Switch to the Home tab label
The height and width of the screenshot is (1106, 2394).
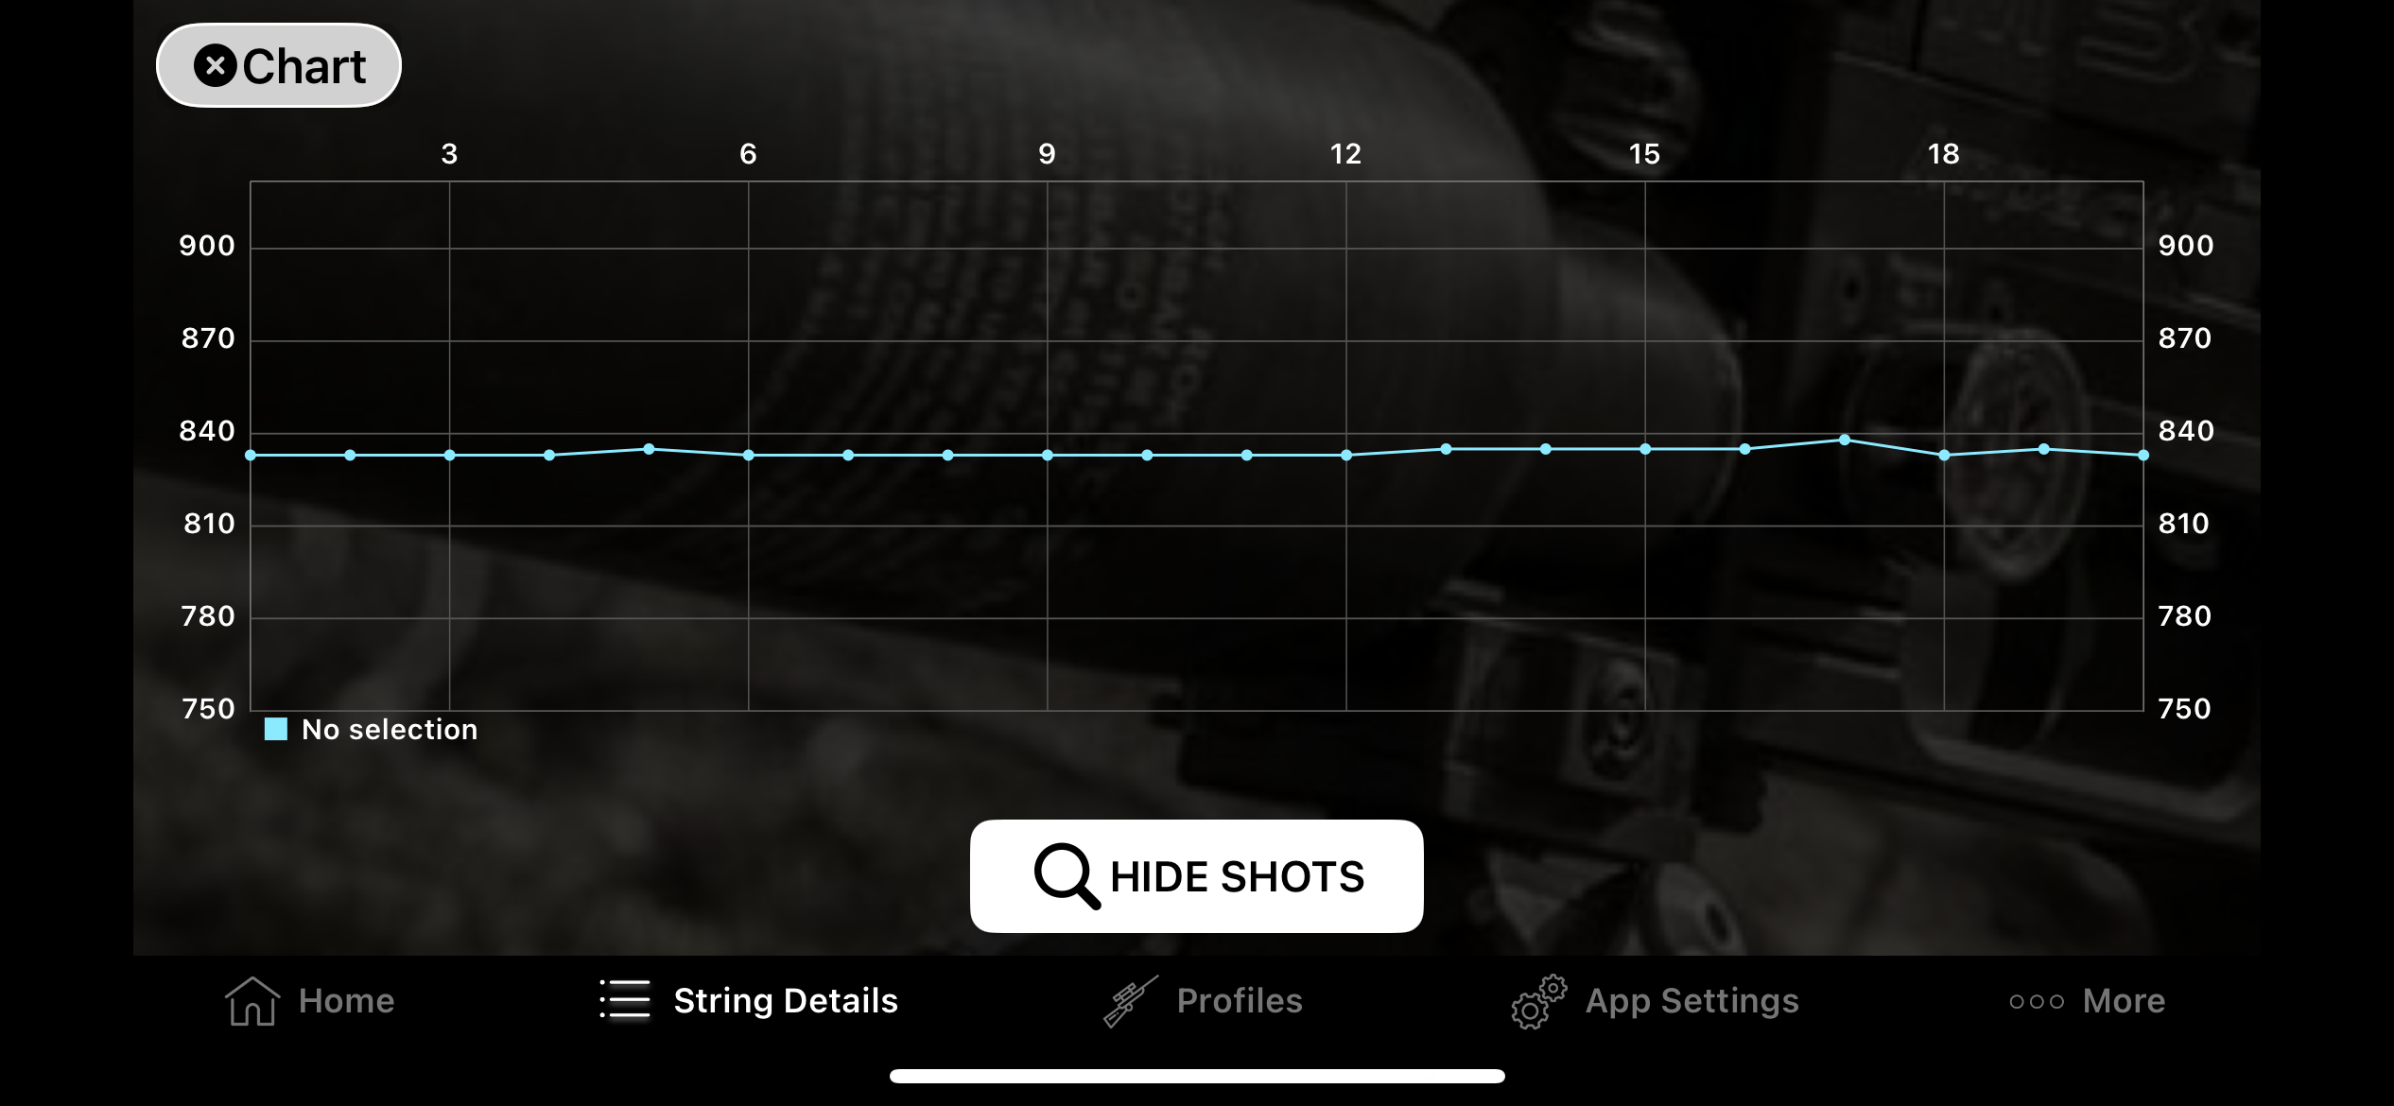point(346,1000)
